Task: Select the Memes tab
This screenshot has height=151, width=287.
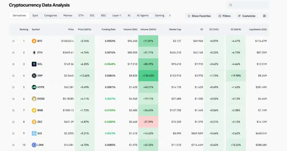Action: [x=68, y=16]
